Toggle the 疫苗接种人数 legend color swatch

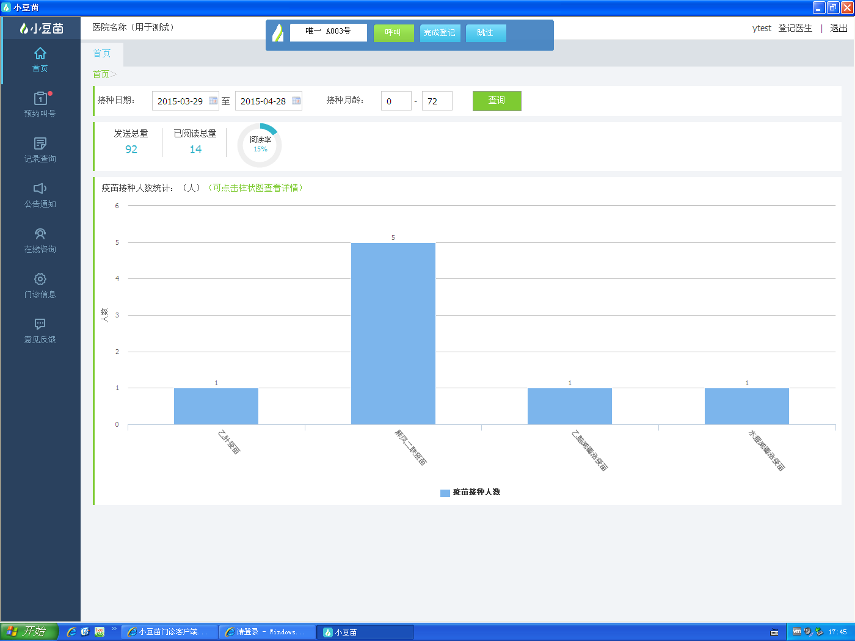coord(445,493)
